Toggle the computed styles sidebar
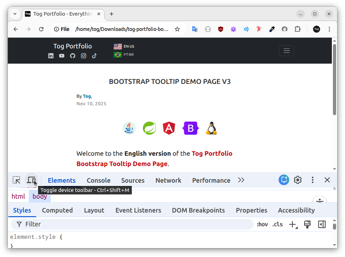 pyautogui.click(x=322, y=224)
